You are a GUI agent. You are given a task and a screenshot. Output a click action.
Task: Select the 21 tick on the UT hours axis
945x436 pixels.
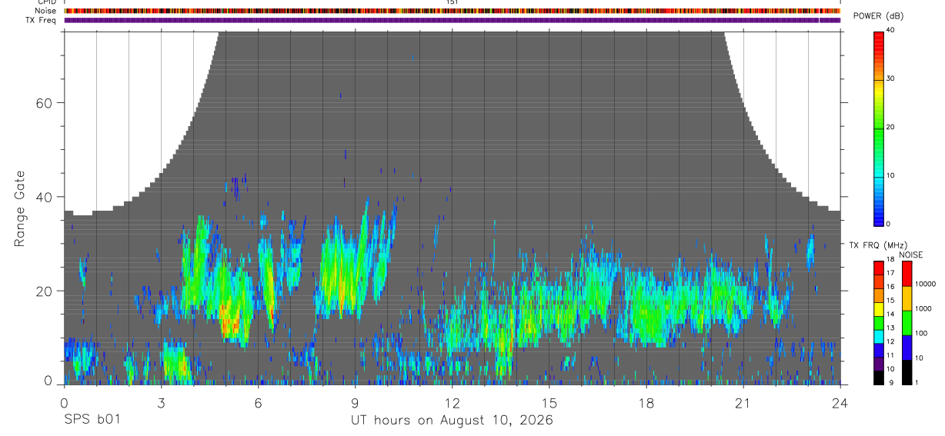(743, 403)
